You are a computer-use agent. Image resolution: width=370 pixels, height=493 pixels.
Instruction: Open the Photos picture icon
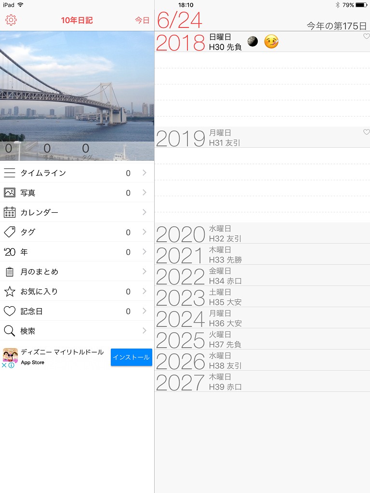click(x=10, y=193)
